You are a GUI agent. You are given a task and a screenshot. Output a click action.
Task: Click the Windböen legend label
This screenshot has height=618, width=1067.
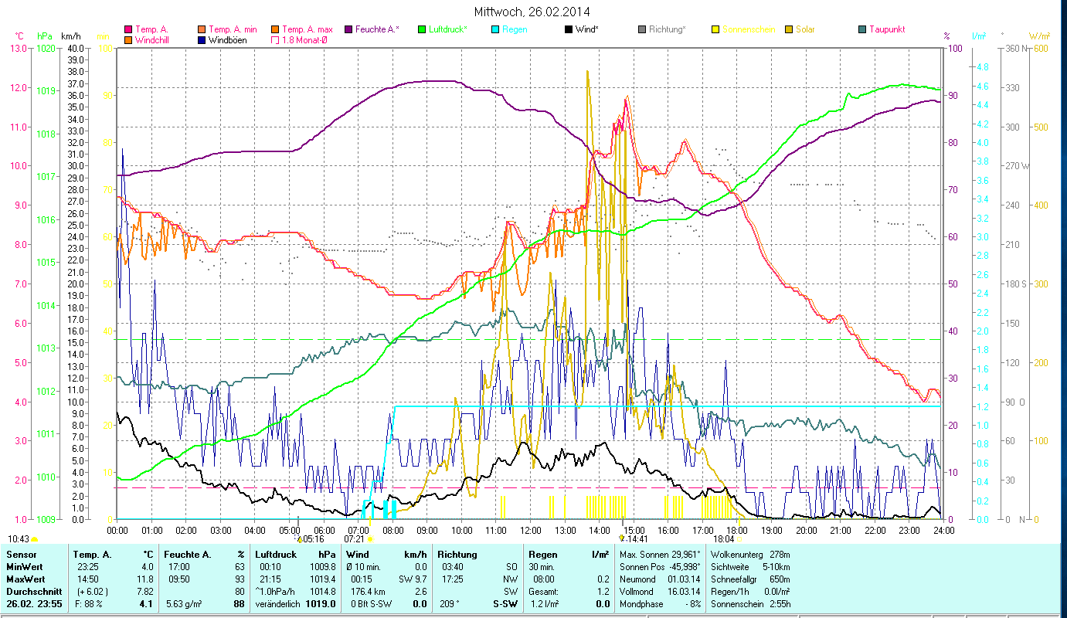coord(228,39)
